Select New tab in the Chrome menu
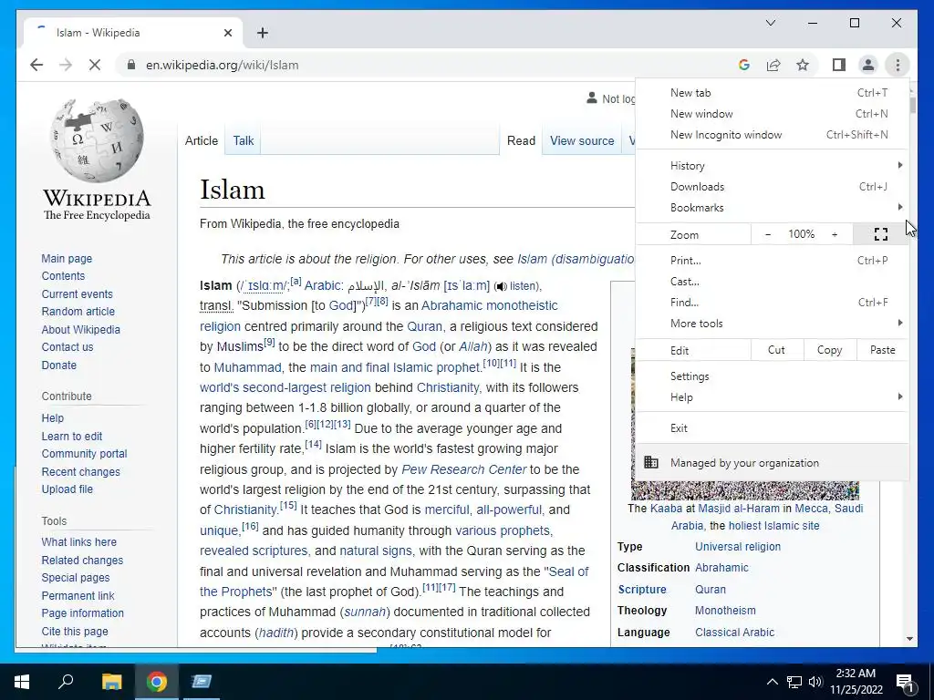Viewport: 934px width, 700px height. click(772, 92)
